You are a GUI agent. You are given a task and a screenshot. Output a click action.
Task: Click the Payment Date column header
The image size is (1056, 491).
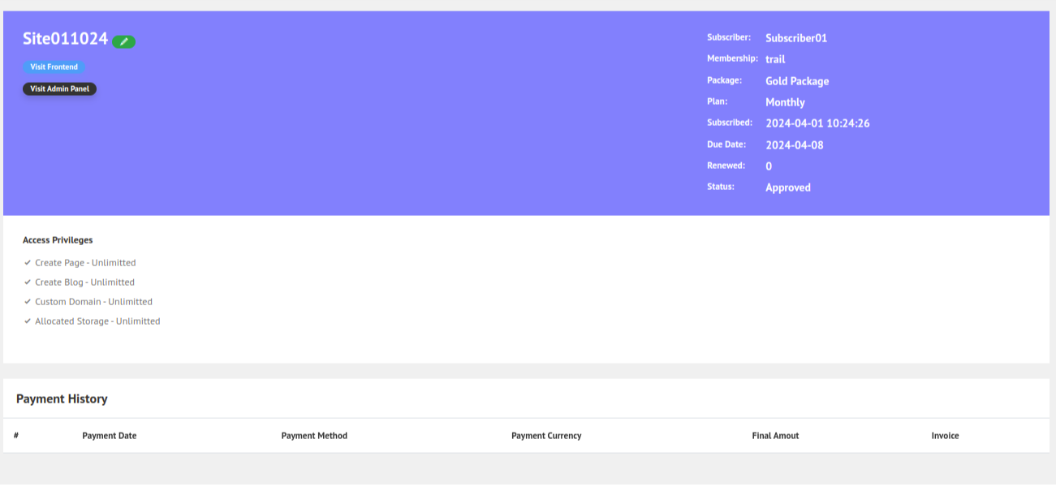point(110,436)
